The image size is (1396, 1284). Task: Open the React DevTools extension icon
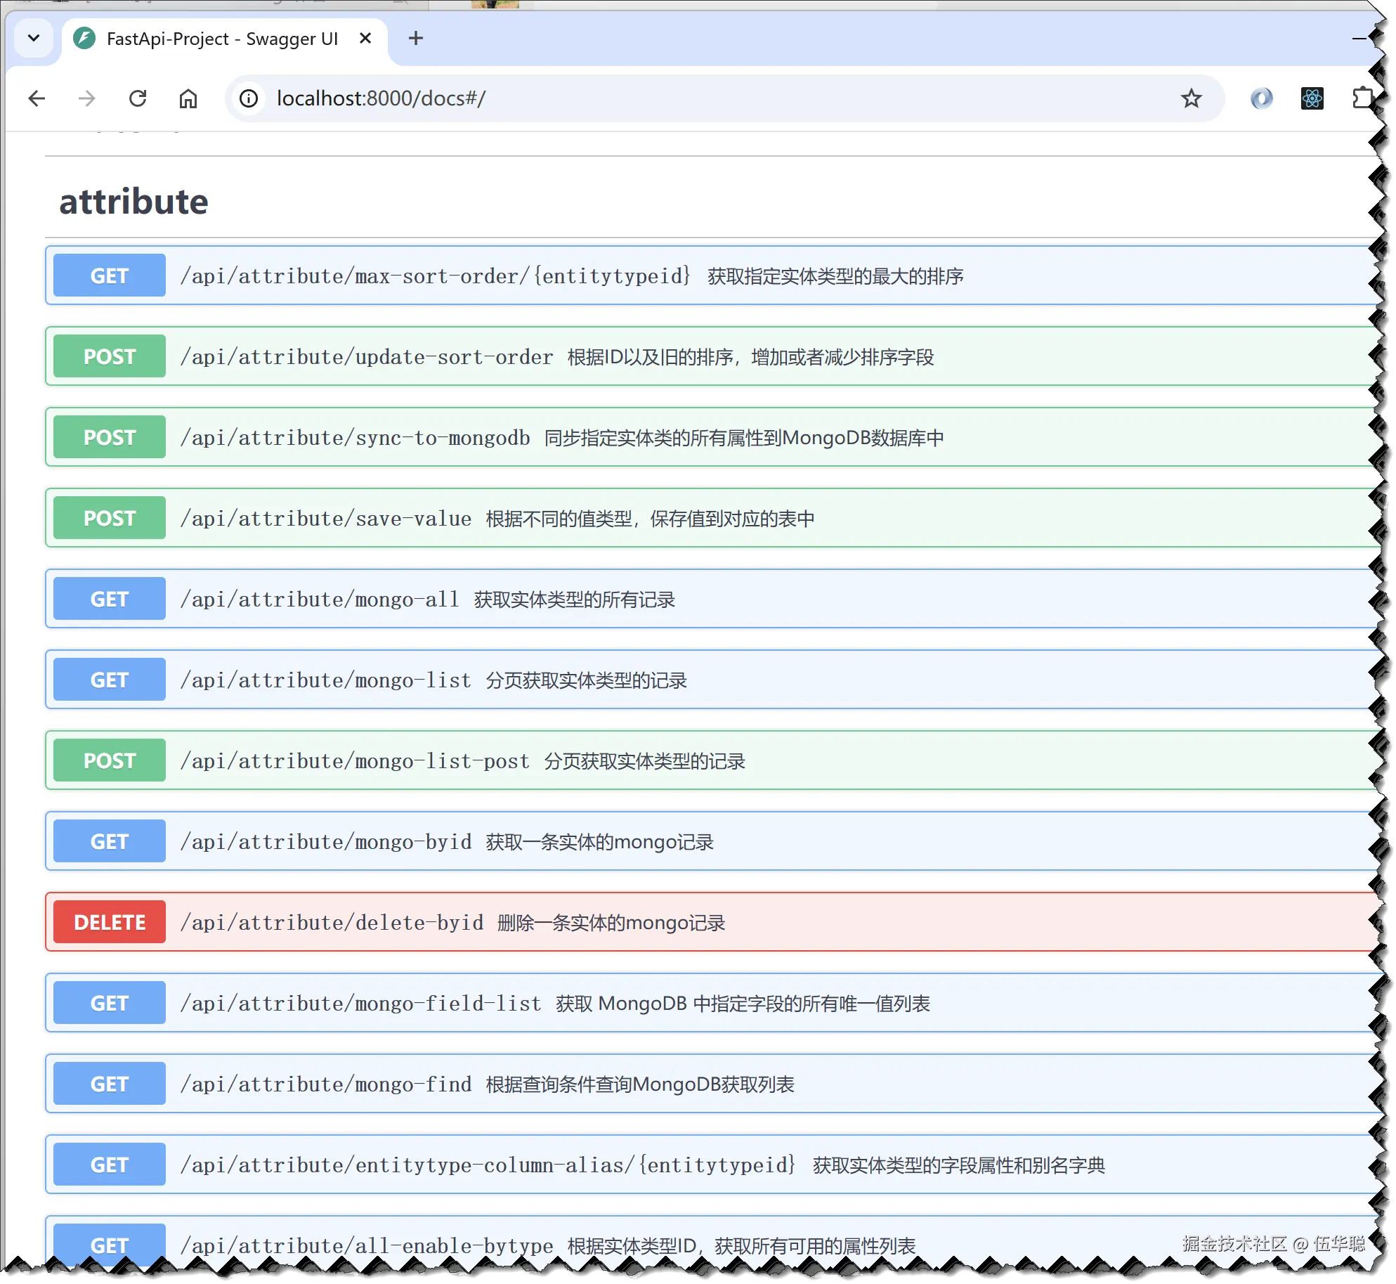(1312, 98)
